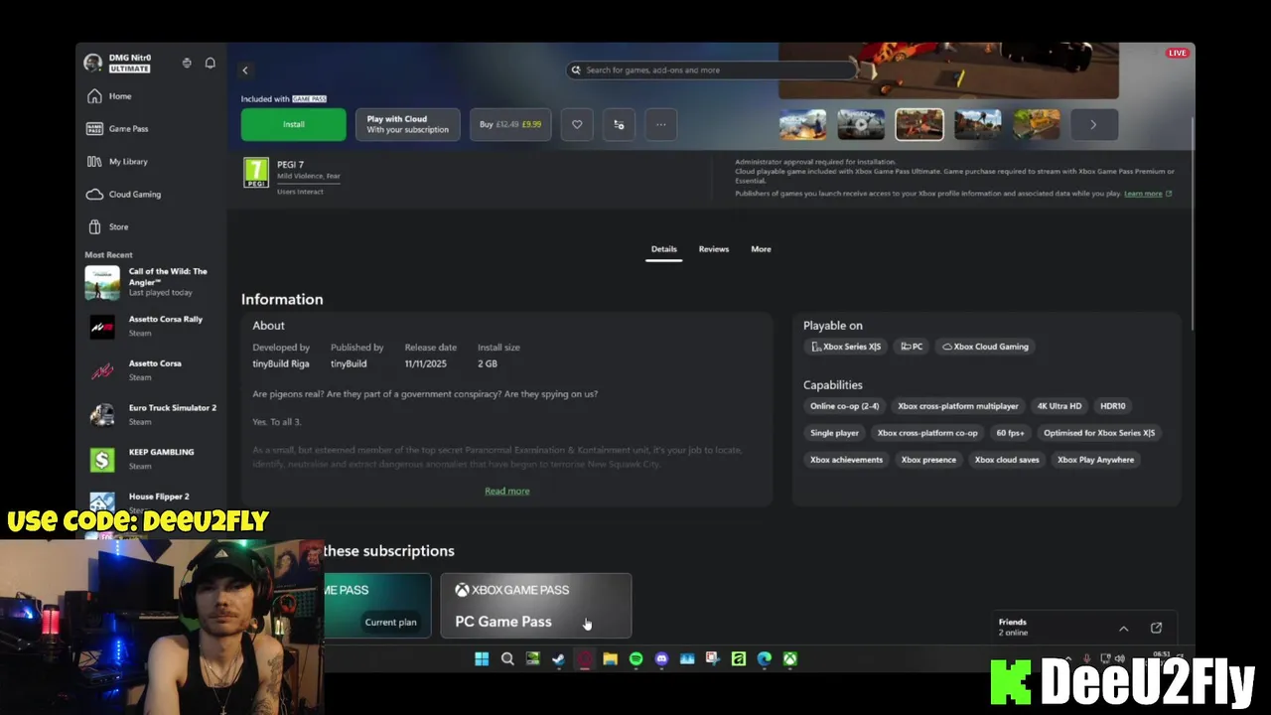
Task: Click the Home sidebar icon
Action: (x=94, y=96)
